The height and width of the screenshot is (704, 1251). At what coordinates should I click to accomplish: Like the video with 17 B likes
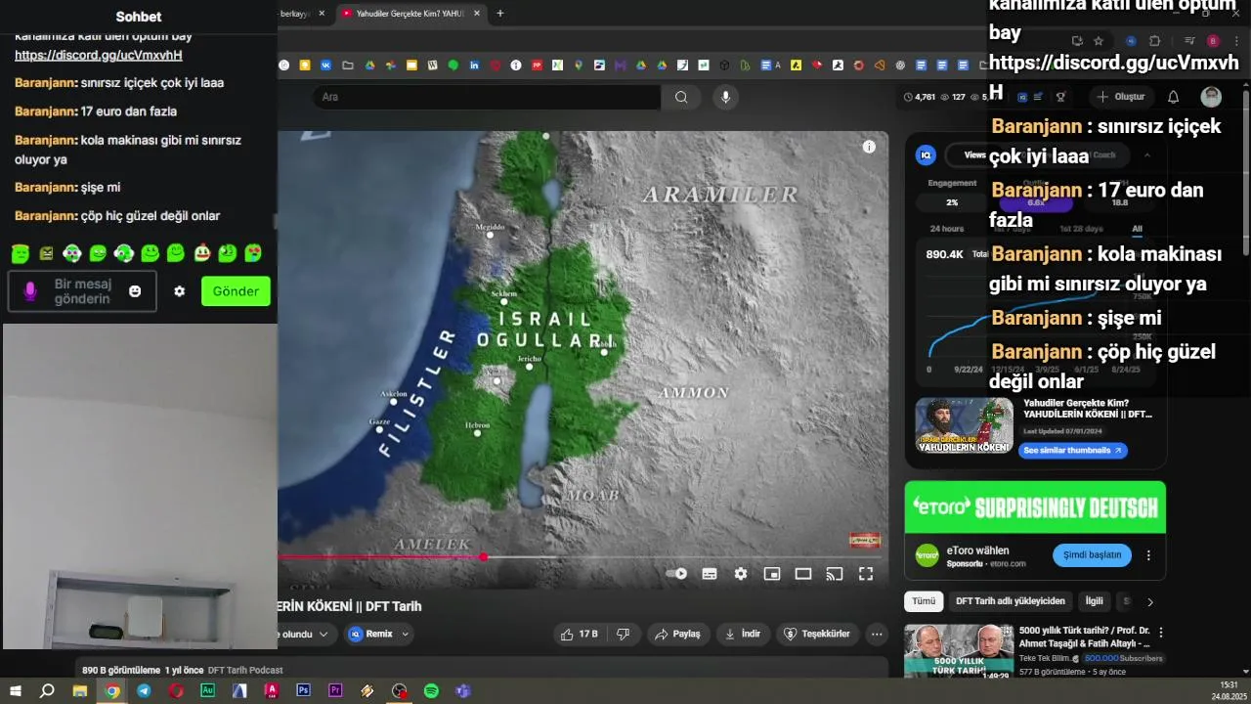pyautogui.click(x=579, y=634)
